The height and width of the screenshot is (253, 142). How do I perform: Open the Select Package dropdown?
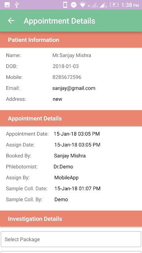pos(71,239)
